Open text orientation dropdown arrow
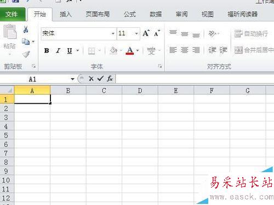274x205 pixels. (219, 33)
